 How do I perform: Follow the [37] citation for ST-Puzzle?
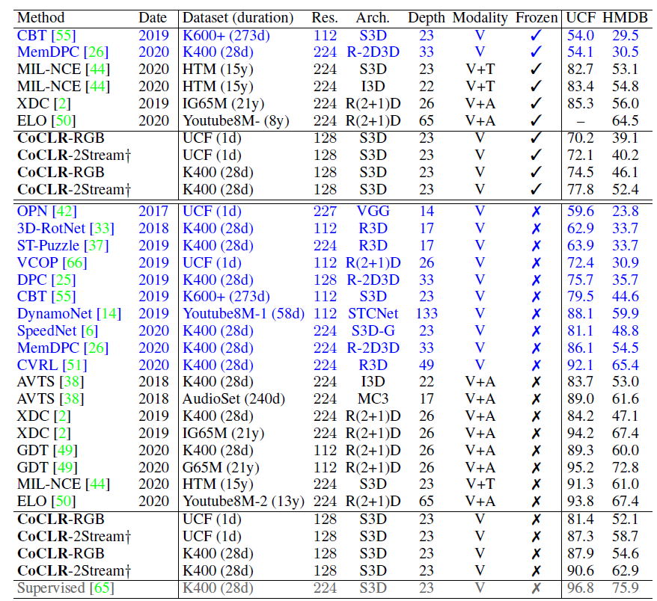point(95,245)
